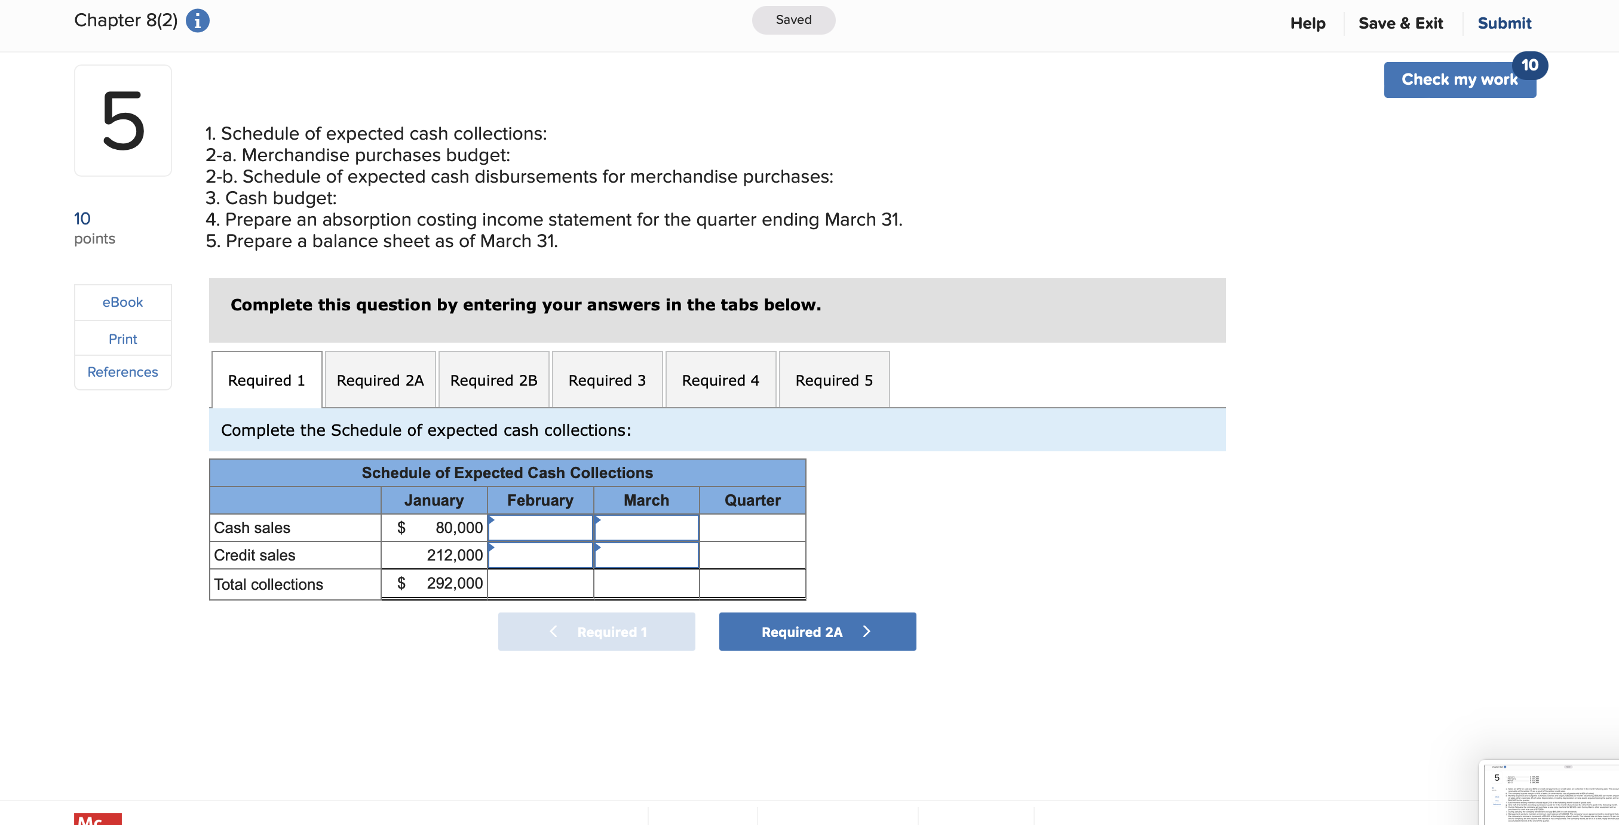Image resolution: width=1619 pixels, height=825 pixels.
Task: Click the attempts badge showing 10
Action: [1529, 65]
